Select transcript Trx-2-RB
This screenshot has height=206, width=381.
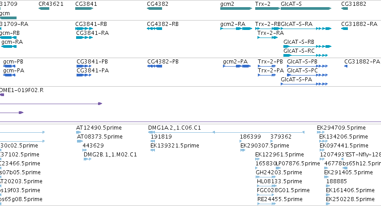tap(268, 29)
